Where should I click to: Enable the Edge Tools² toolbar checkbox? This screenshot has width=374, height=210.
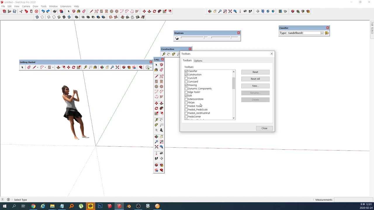(x=186, y=92)
